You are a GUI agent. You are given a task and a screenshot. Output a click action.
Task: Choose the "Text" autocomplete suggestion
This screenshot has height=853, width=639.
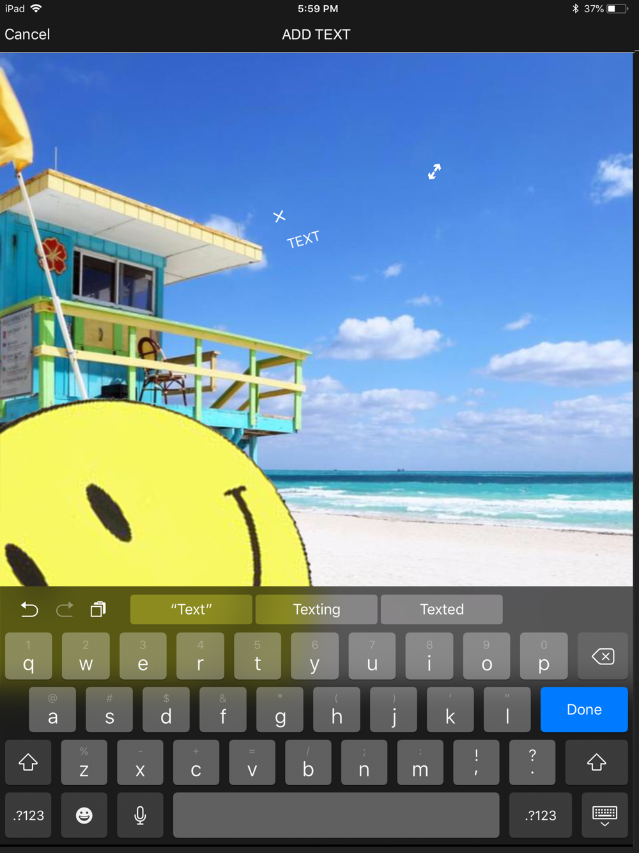click(191, 609)
